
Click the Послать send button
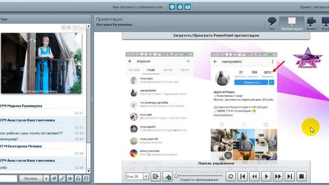pos(31,178)
